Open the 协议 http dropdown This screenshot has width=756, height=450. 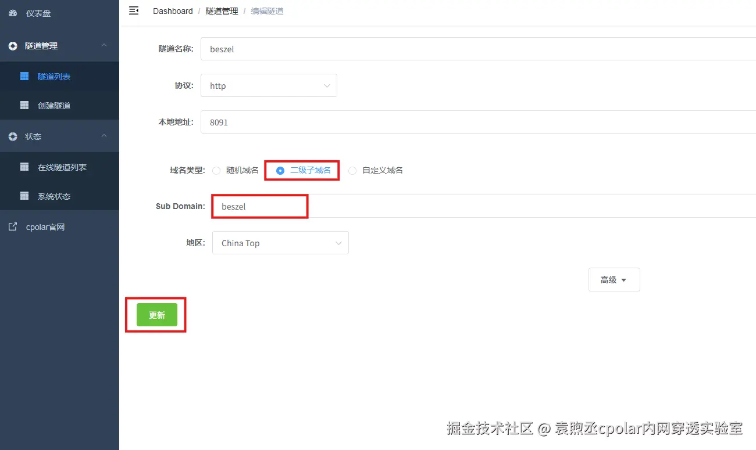click(269, 85)
